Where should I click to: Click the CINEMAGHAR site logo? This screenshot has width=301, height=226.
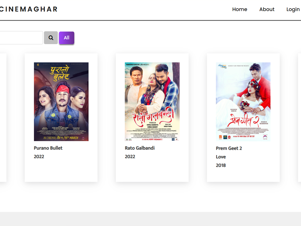click(x=29, y=9)
